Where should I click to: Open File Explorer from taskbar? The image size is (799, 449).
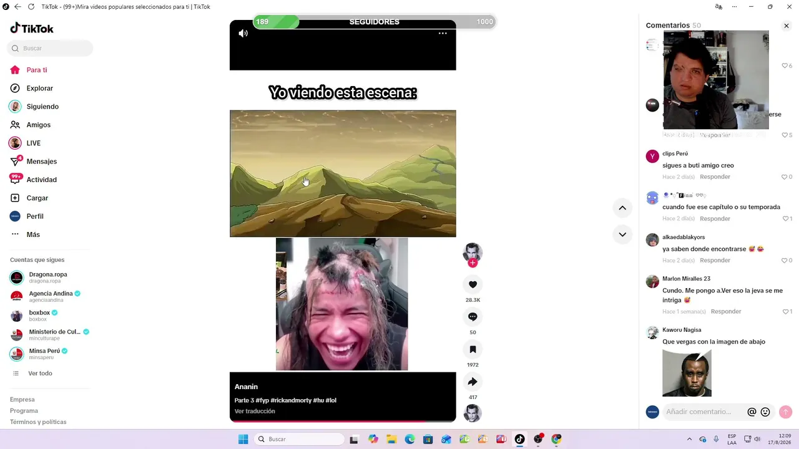tap(391, 439)
